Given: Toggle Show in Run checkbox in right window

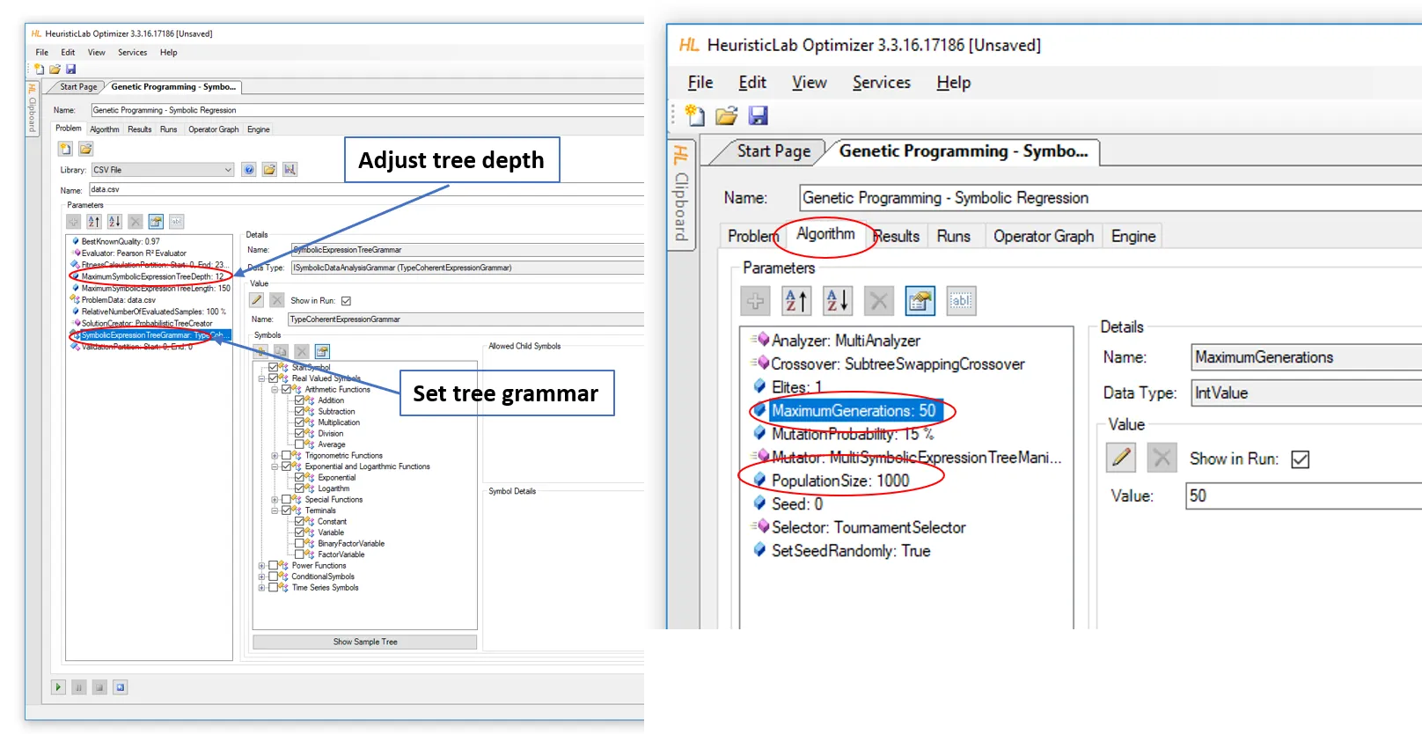Looking at the screenshot, I should (x=1300, y=459).
